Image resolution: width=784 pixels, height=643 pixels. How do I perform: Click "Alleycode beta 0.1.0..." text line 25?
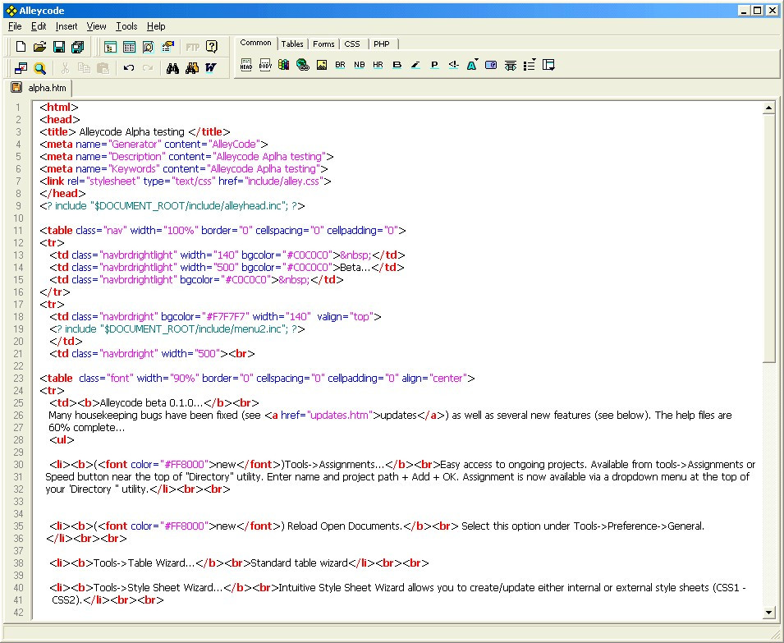click(x=152, y=402)
